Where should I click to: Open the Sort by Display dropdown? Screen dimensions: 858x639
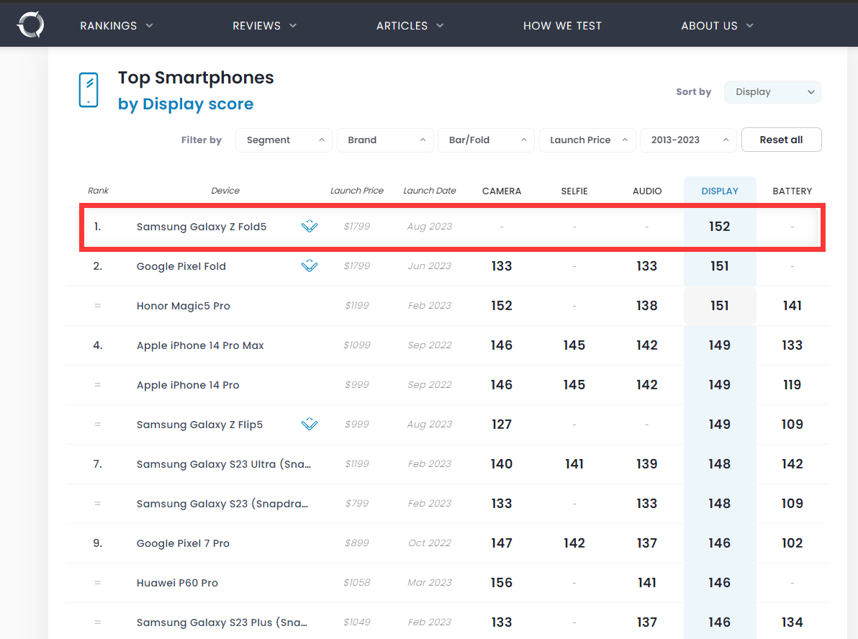point(772,92)
